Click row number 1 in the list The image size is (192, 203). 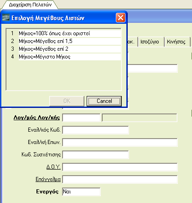point(12,33)
